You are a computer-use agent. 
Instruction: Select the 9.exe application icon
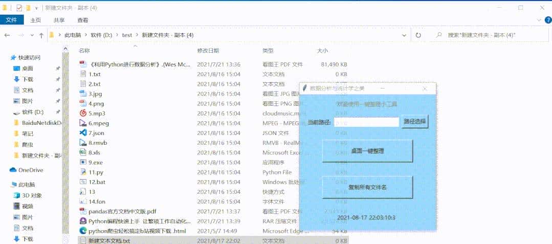pos(83,162)
